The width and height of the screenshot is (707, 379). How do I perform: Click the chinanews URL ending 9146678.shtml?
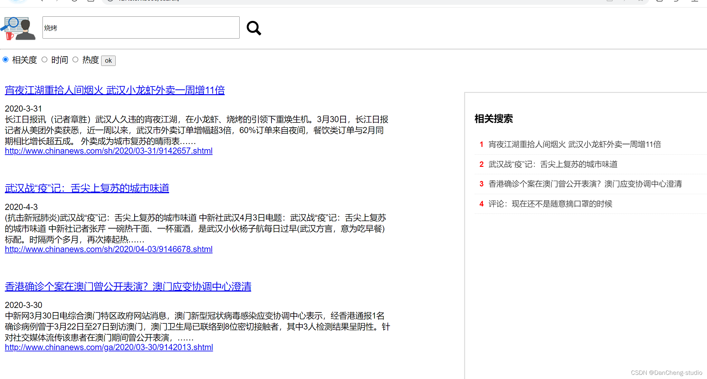tap(109, 249)
